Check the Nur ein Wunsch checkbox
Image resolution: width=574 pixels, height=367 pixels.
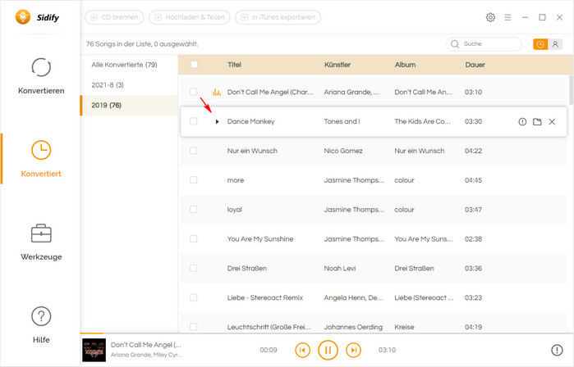pos(194,151)
